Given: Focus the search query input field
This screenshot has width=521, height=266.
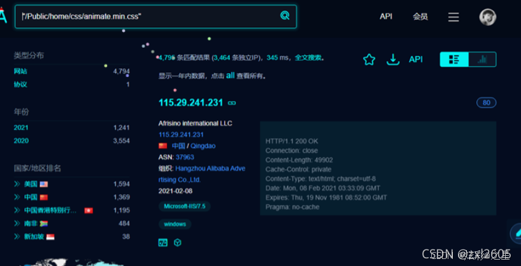Looking at the screenshot, I should 155,17.
